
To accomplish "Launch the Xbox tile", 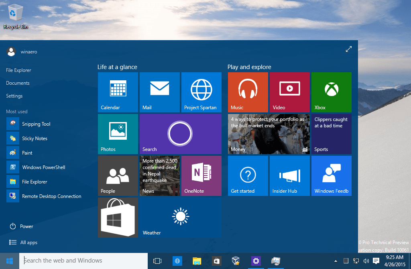I will [331, 92].
